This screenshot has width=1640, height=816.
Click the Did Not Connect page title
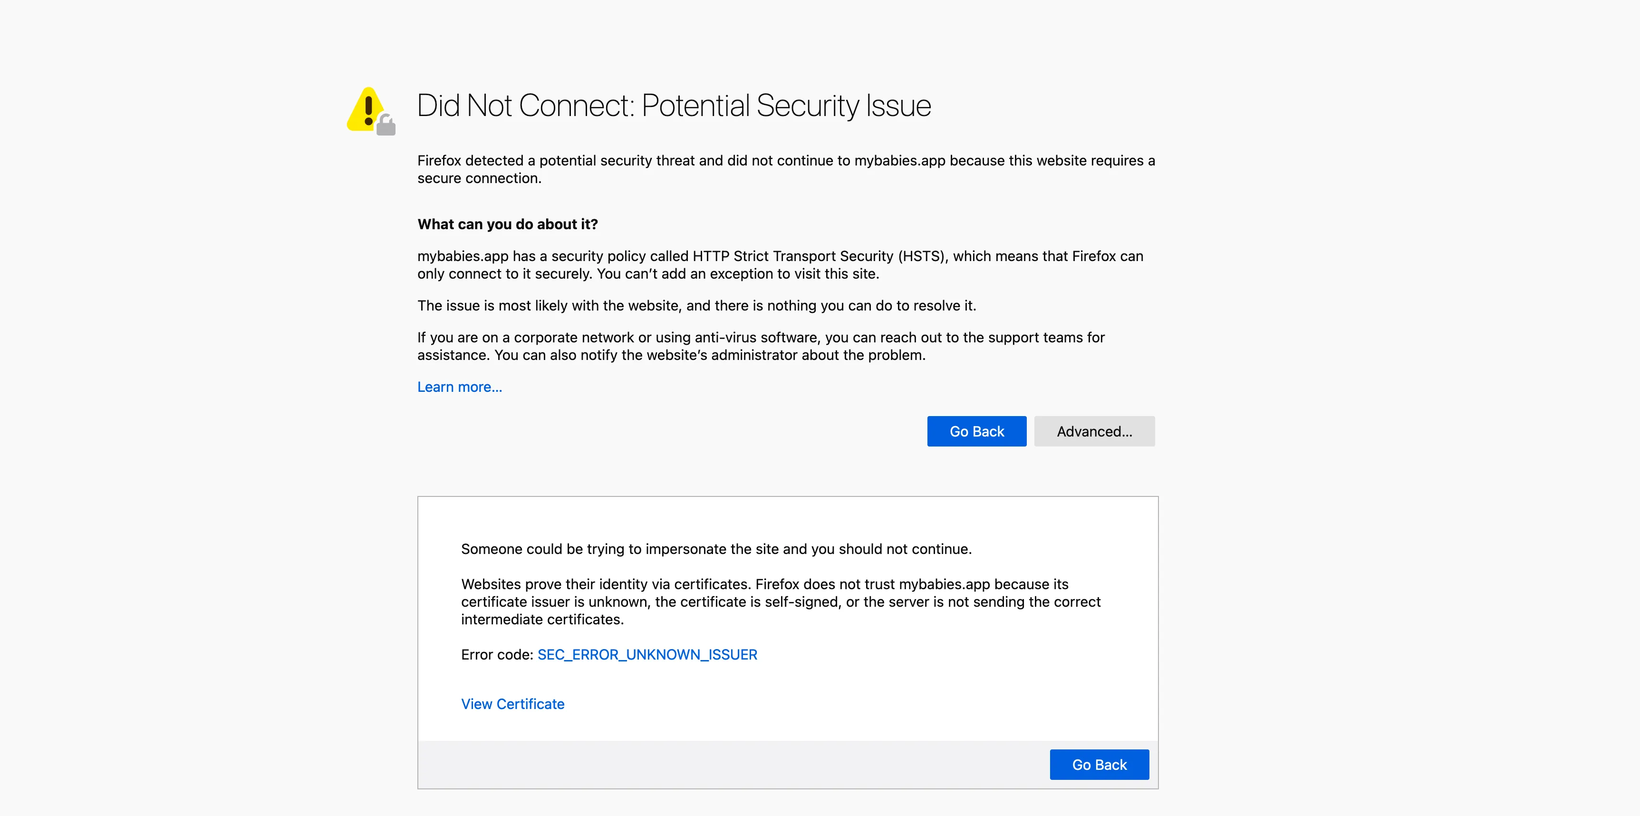pos(674,106)
